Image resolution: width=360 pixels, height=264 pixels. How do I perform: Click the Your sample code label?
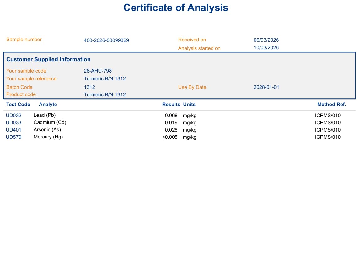coord(26,71)
